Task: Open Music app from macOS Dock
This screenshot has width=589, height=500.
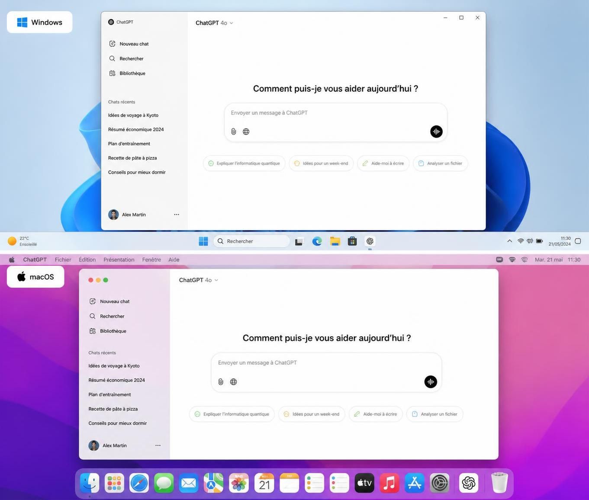Action: point(389,483)
